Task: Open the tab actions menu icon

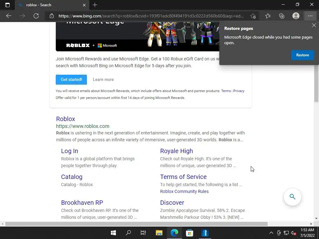Action: coord(7,5)
